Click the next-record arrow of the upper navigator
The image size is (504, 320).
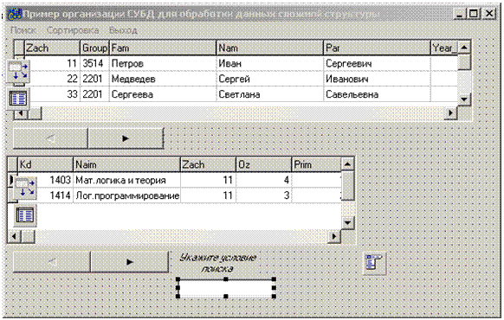[x=126, y=138]
